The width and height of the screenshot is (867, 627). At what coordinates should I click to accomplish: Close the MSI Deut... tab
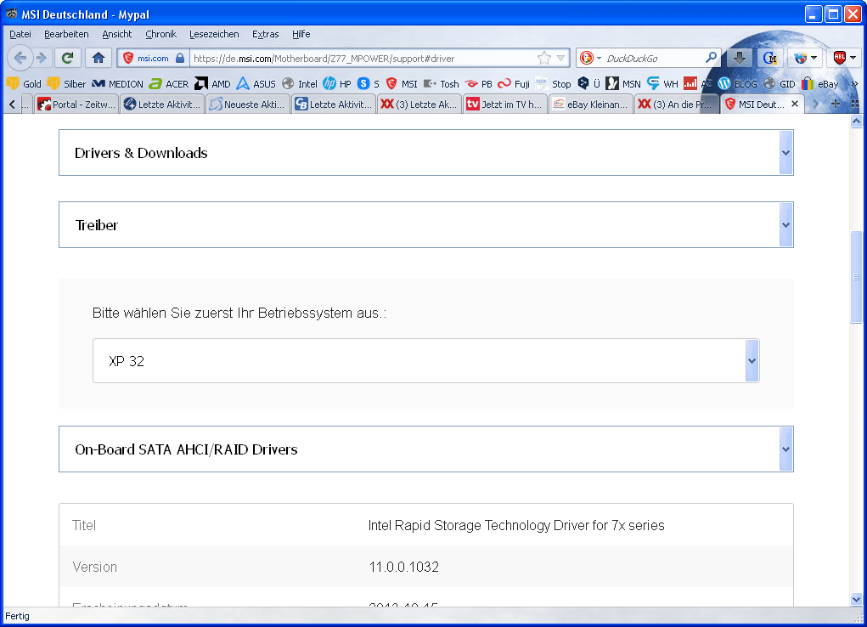click(795, 104)
